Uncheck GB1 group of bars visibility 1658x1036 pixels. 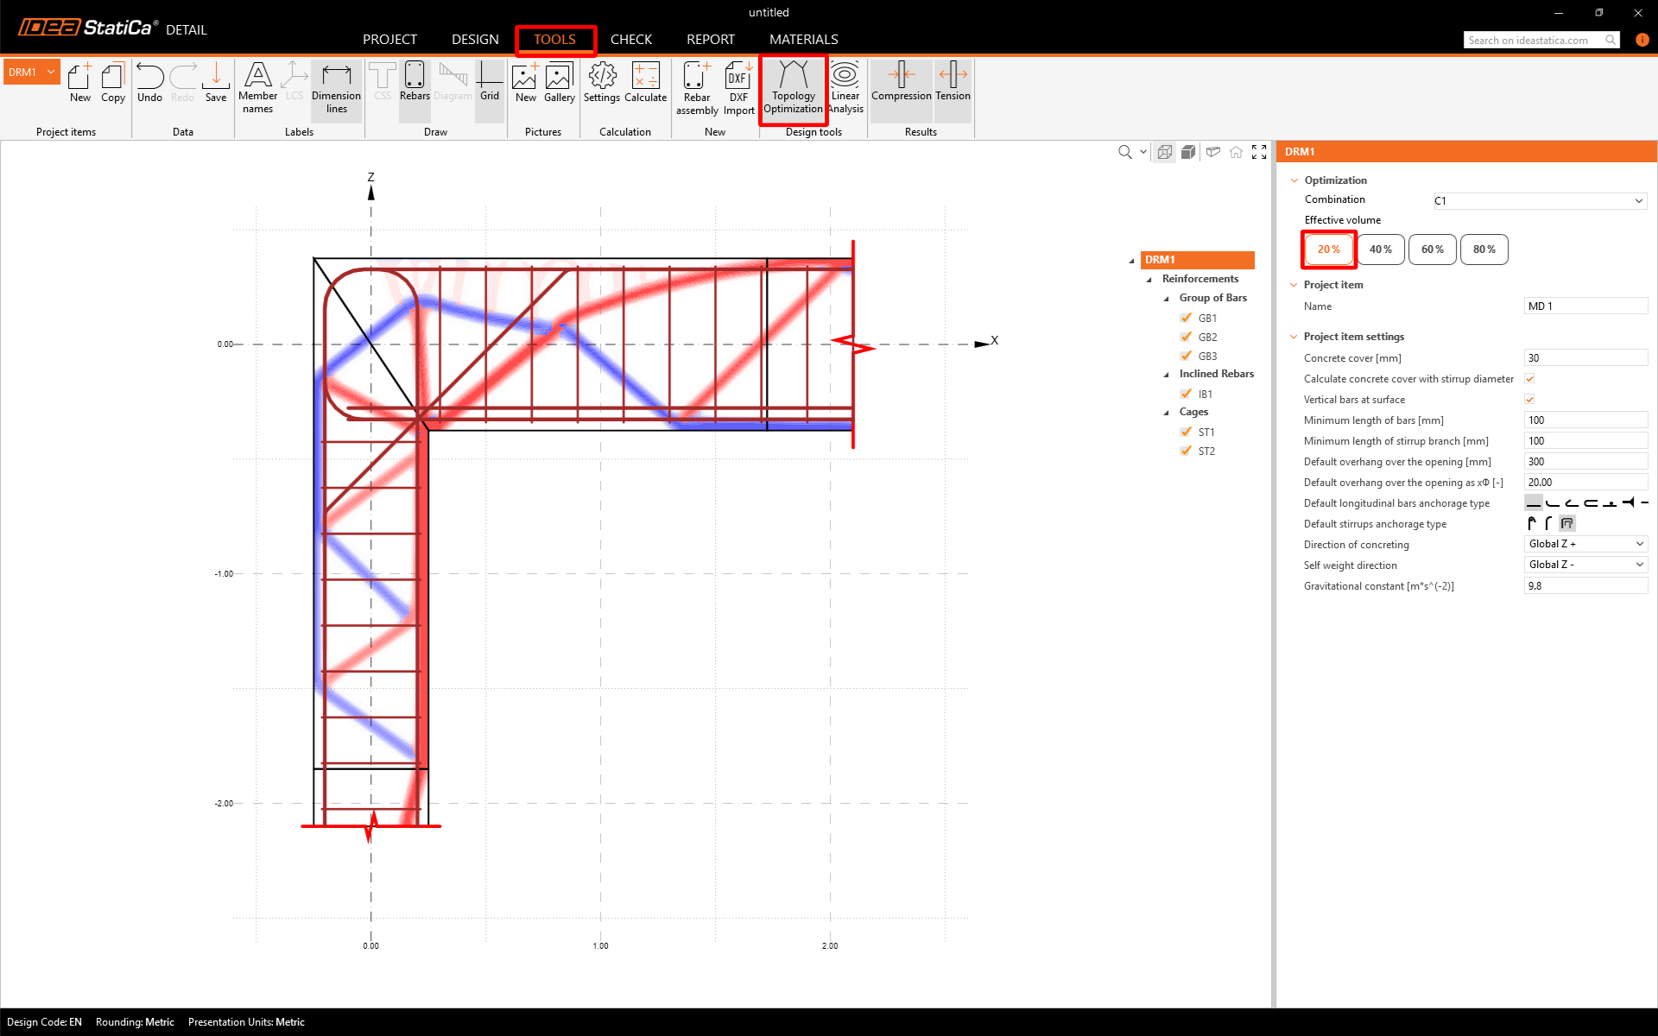[1187, 318]
